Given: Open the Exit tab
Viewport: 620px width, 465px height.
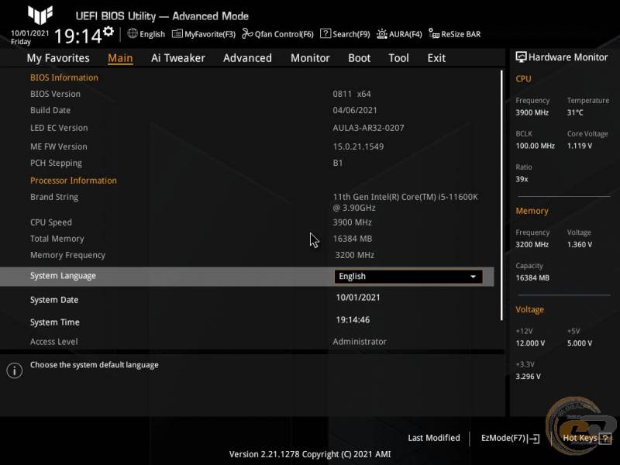Looking at the screenshot, I should click(x=436, y=58).
